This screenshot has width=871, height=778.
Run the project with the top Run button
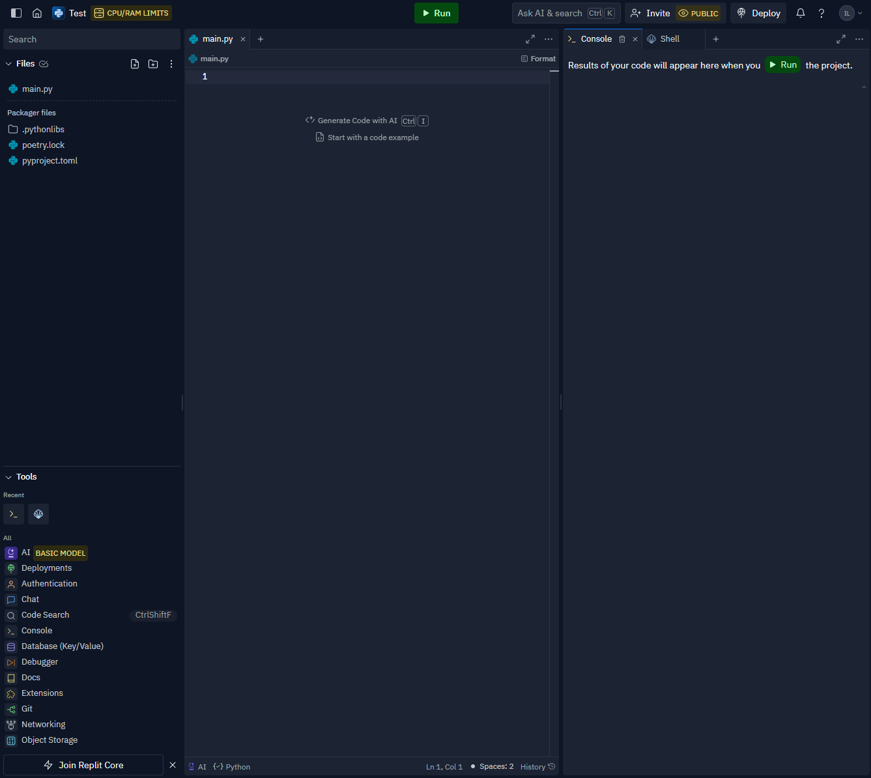(436, 13)
